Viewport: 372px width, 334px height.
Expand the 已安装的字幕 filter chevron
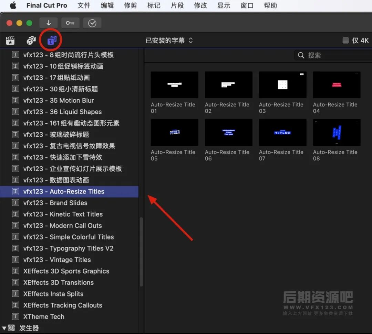tap(191, 40)
